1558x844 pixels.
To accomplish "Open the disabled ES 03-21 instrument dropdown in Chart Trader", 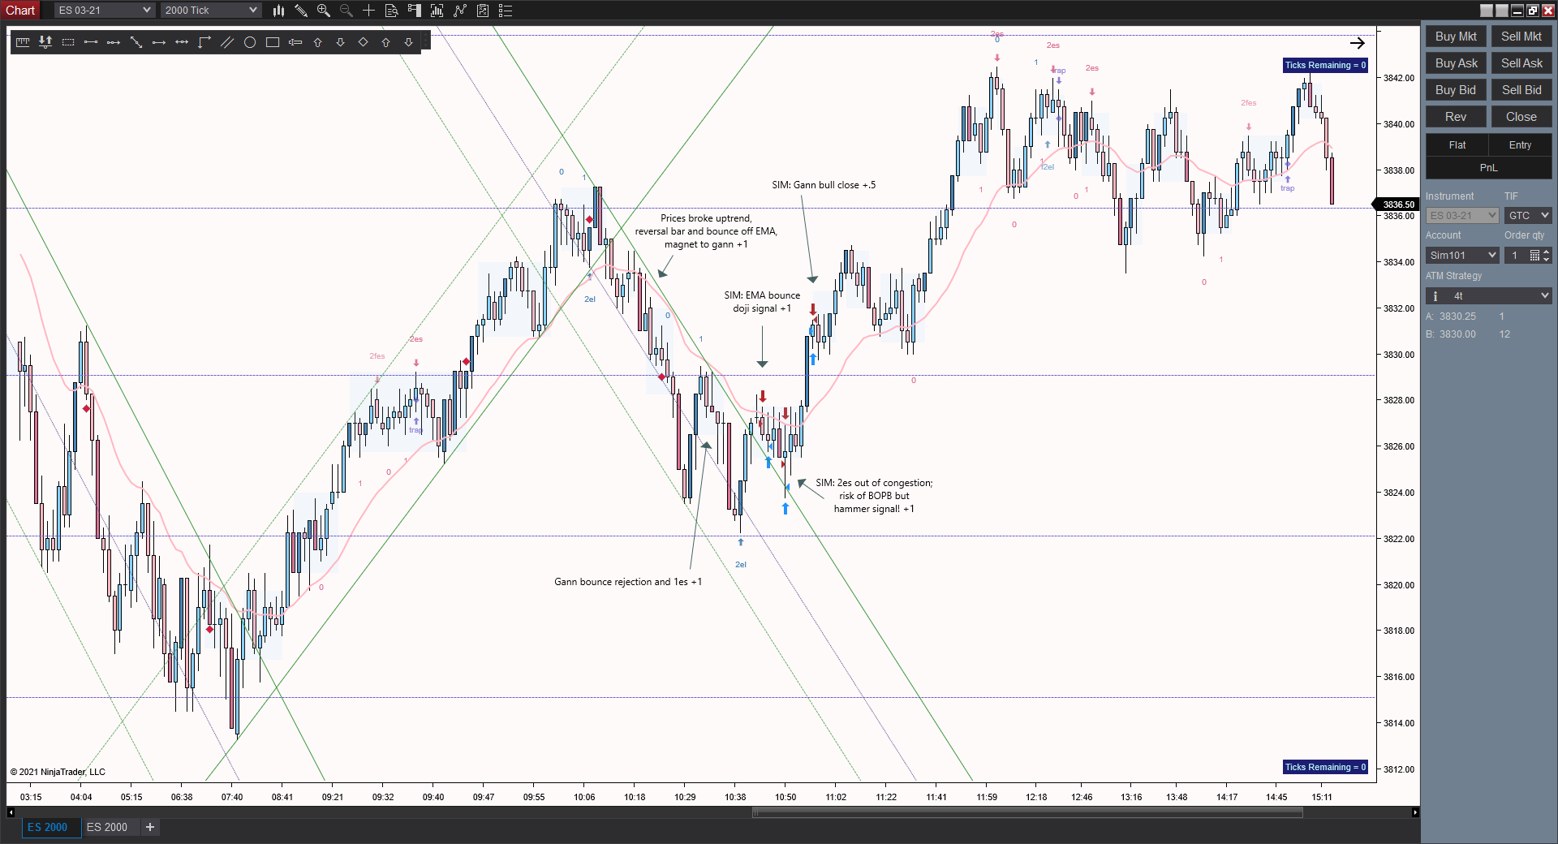I will (x=1462, y=215).
